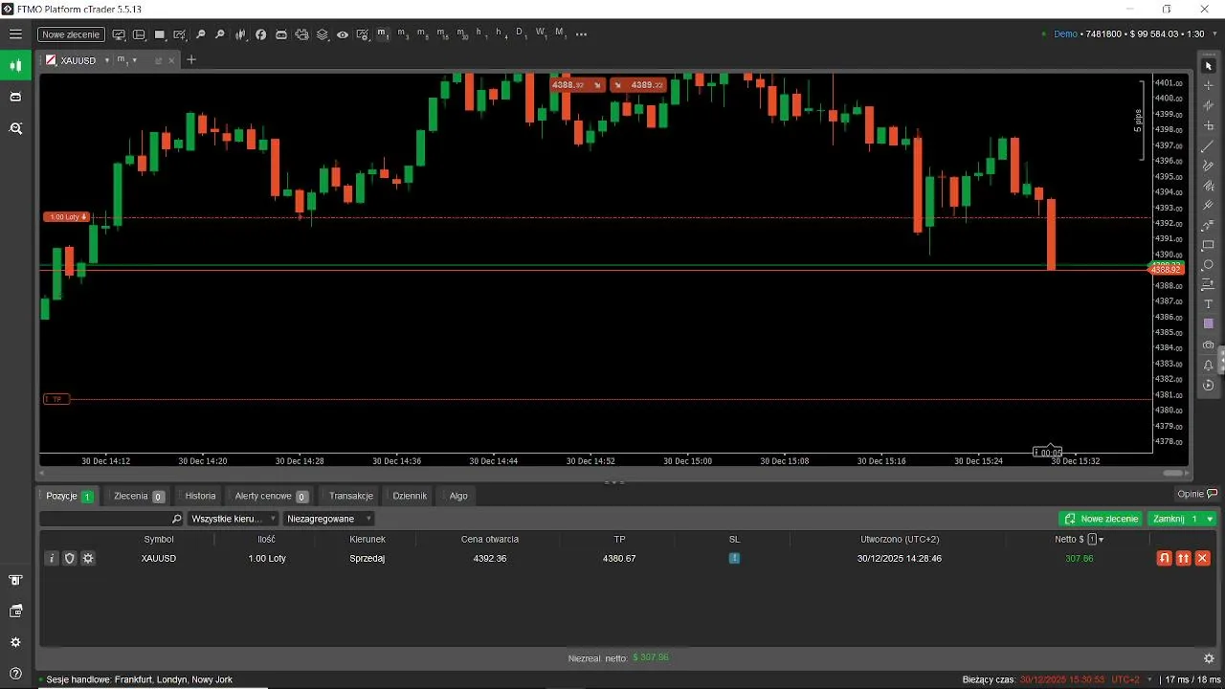This screenshot has width=1225, height=689.
Task: Click green Nowe zlecenie button in positions panel
Action: pyautogui.click(x=1101, y=519)
